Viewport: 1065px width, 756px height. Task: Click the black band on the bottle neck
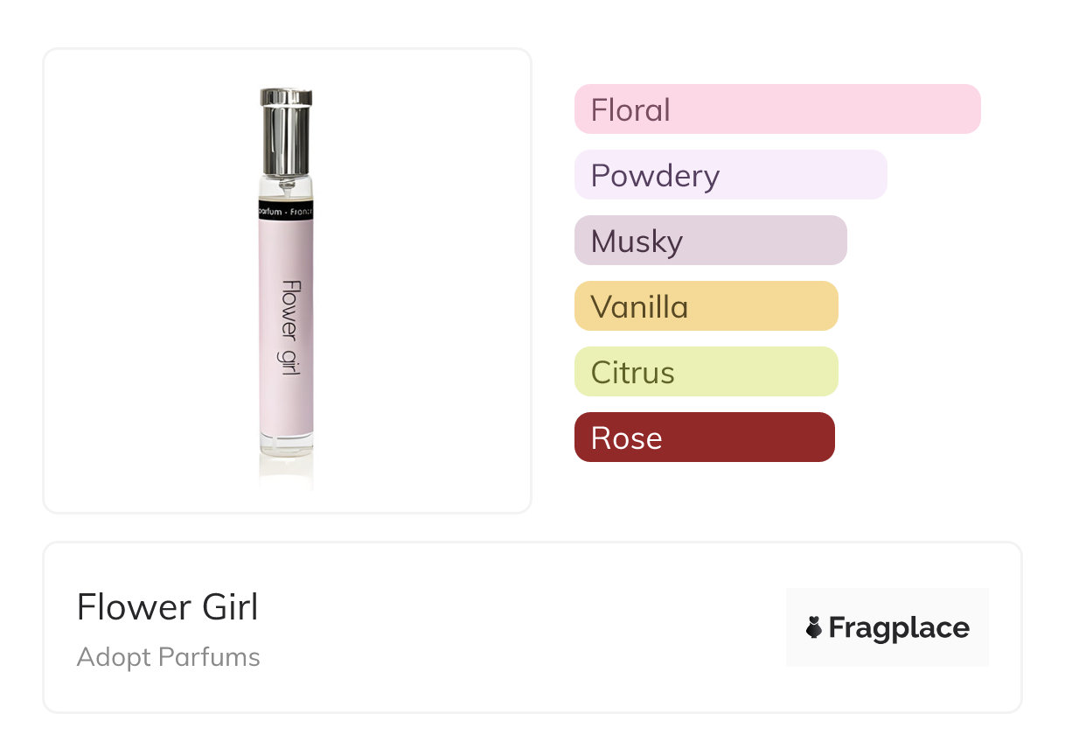[x=286, y=213]
